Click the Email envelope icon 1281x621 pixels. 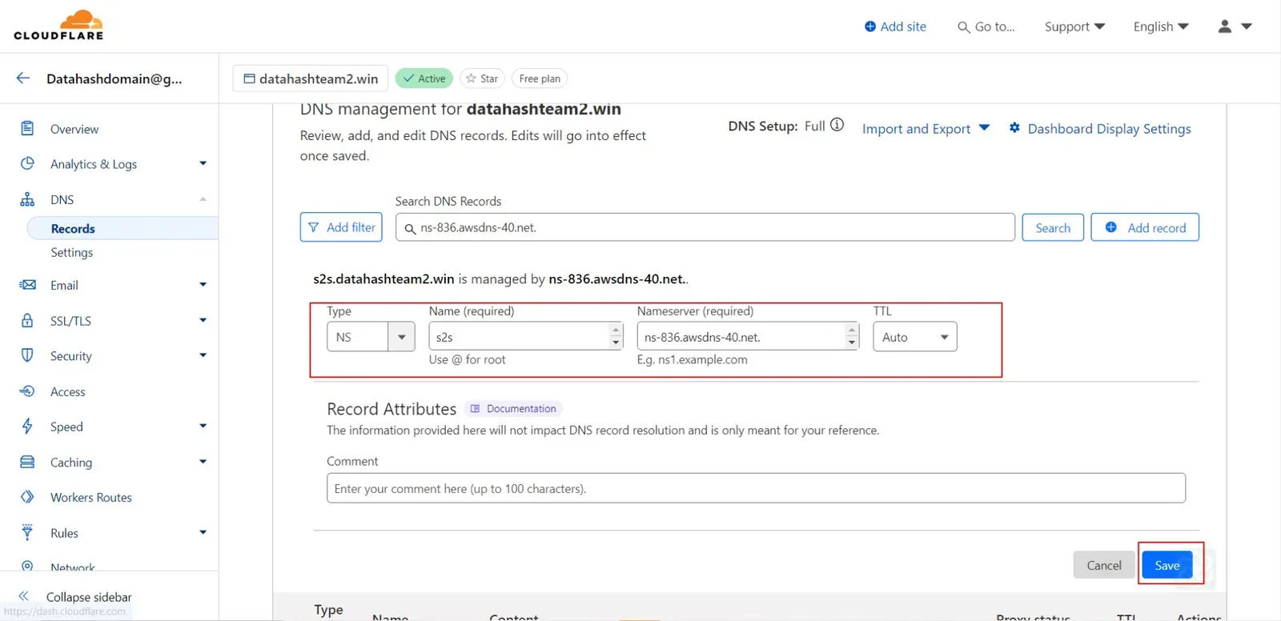pos(27,285)
